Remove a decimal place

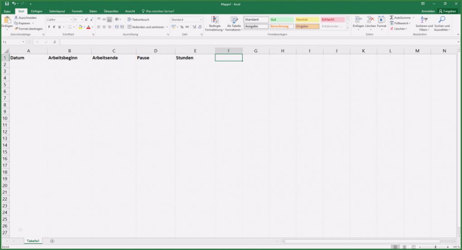200,27
